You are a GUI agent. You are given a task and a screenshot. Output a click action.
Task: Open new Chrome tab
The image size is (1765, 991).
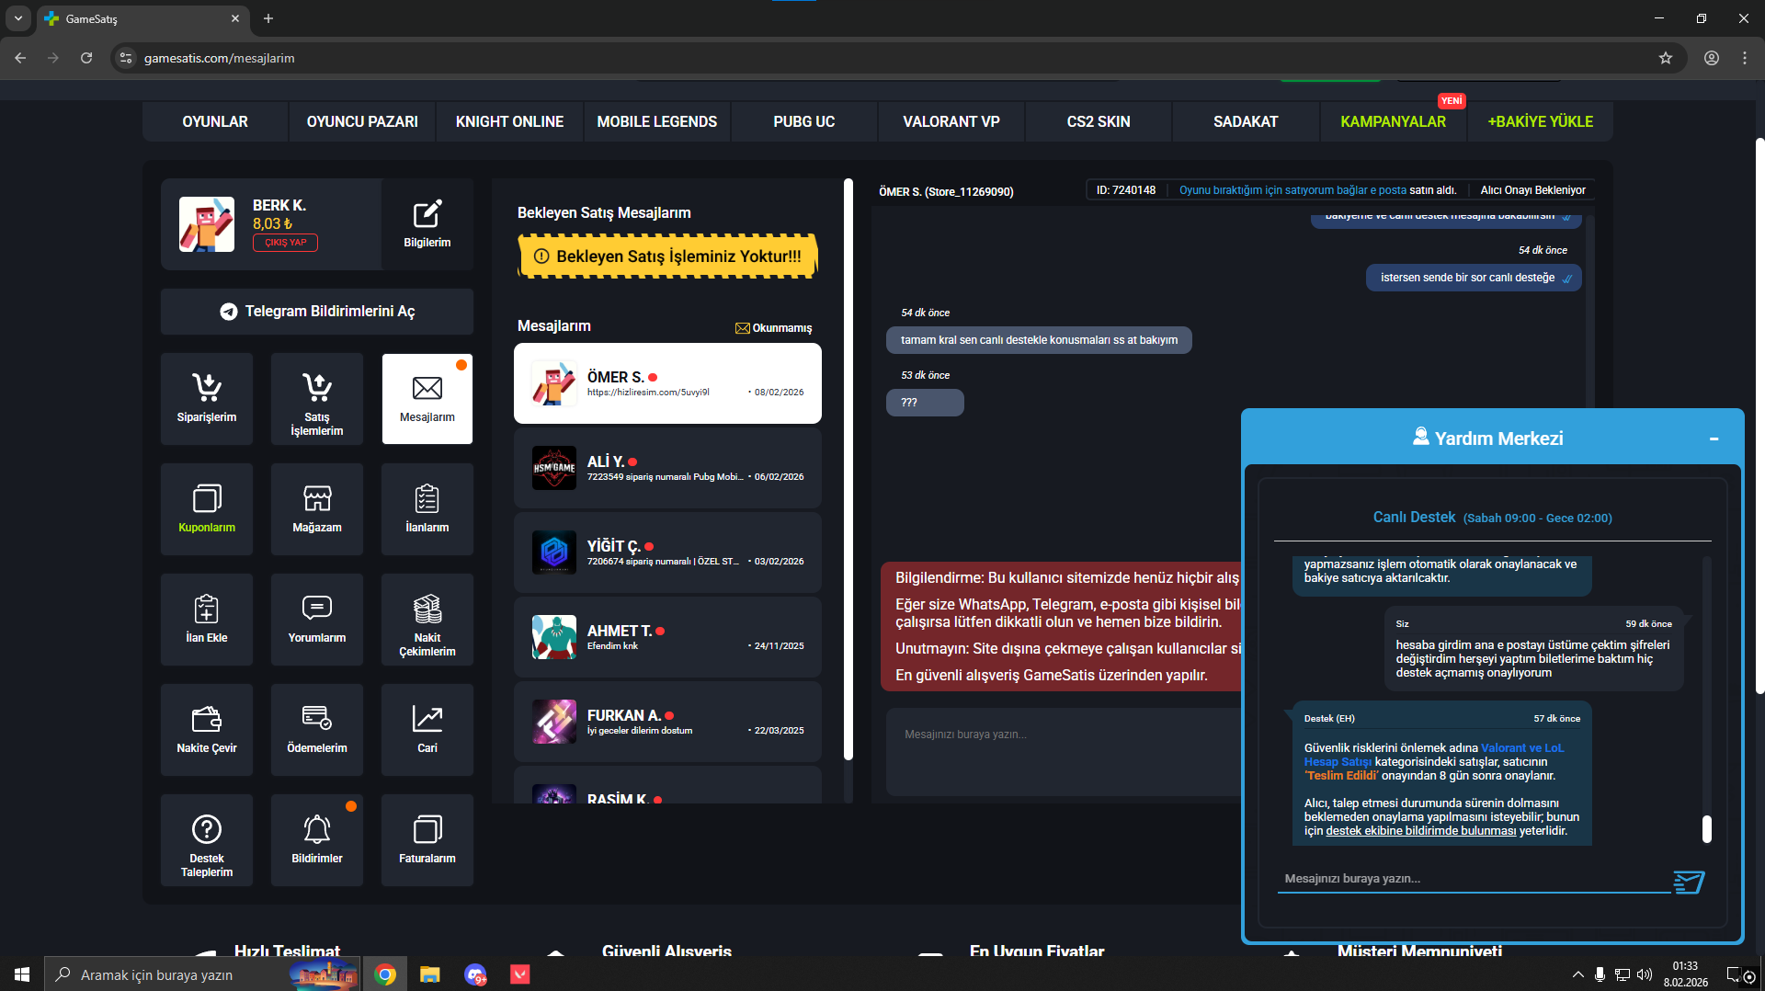pos(268,18)
